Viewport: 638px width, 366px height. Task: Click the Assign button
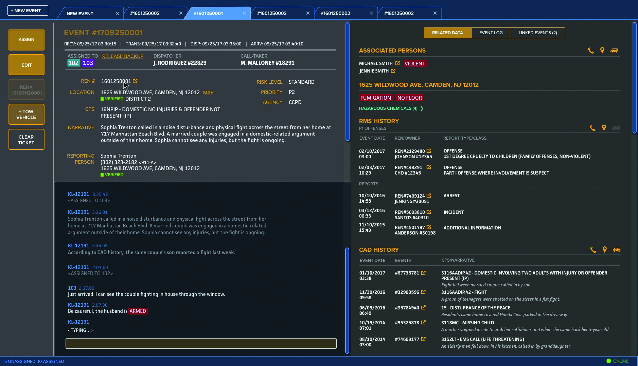[26, 40]
